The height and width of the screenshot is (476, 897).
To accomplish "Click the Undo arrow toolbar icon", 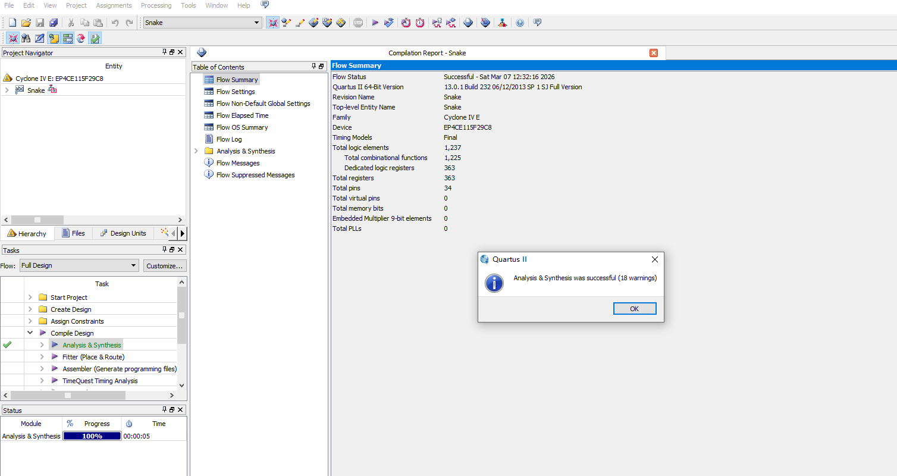I will pos(115,23).
